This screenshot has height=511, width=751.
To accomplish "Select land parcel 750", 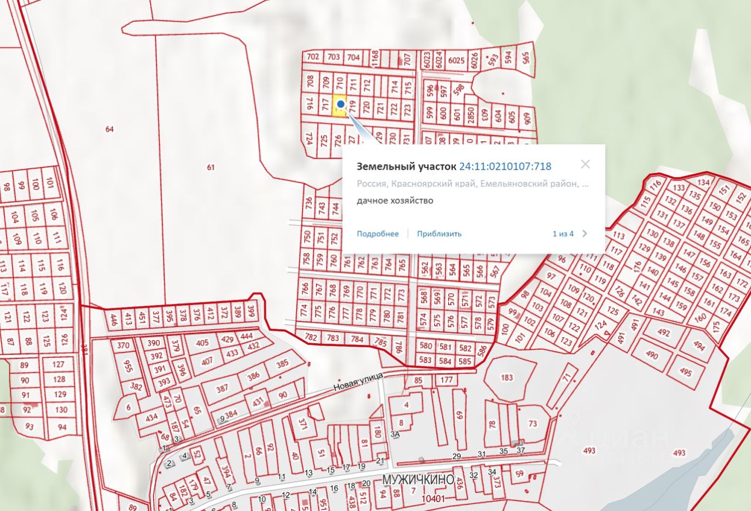I will (x=307, y=238).
